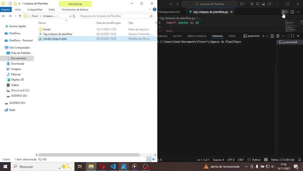
Task: Open Copilot status icon in status bar
Action: [x=266, y=160]
